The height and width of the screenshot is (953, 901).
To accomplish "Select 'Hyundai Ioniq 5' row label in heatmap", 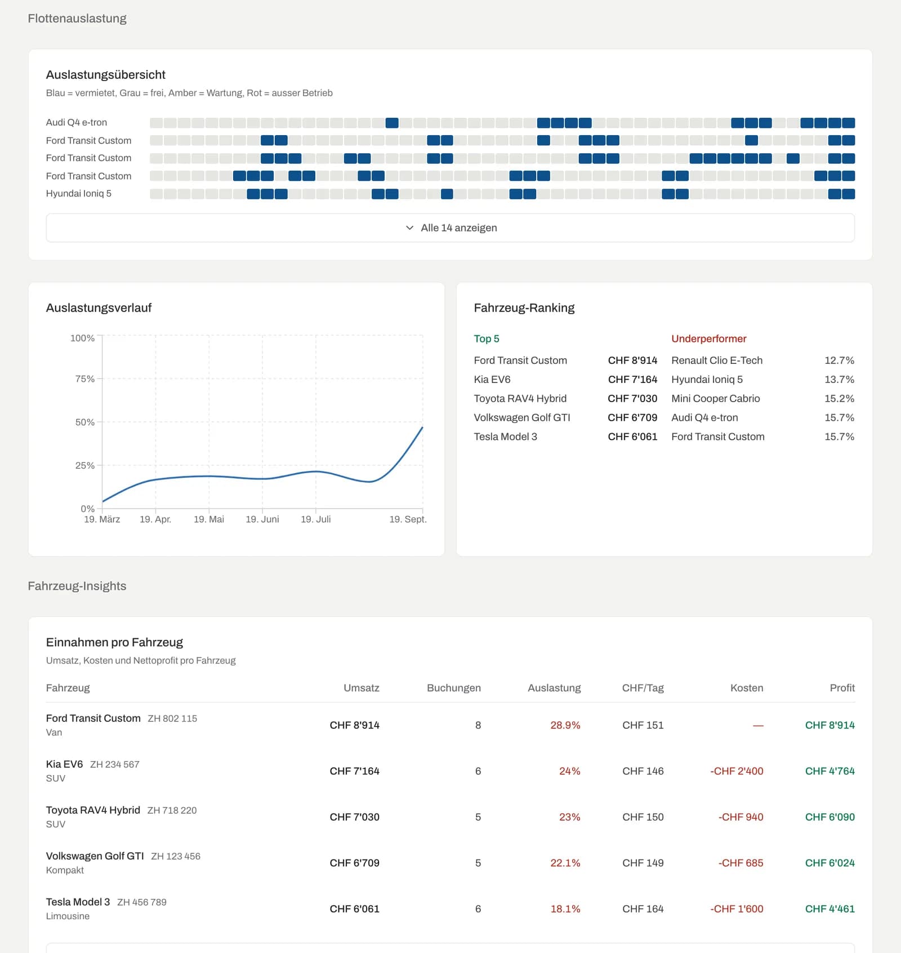I will coord(79,193).
